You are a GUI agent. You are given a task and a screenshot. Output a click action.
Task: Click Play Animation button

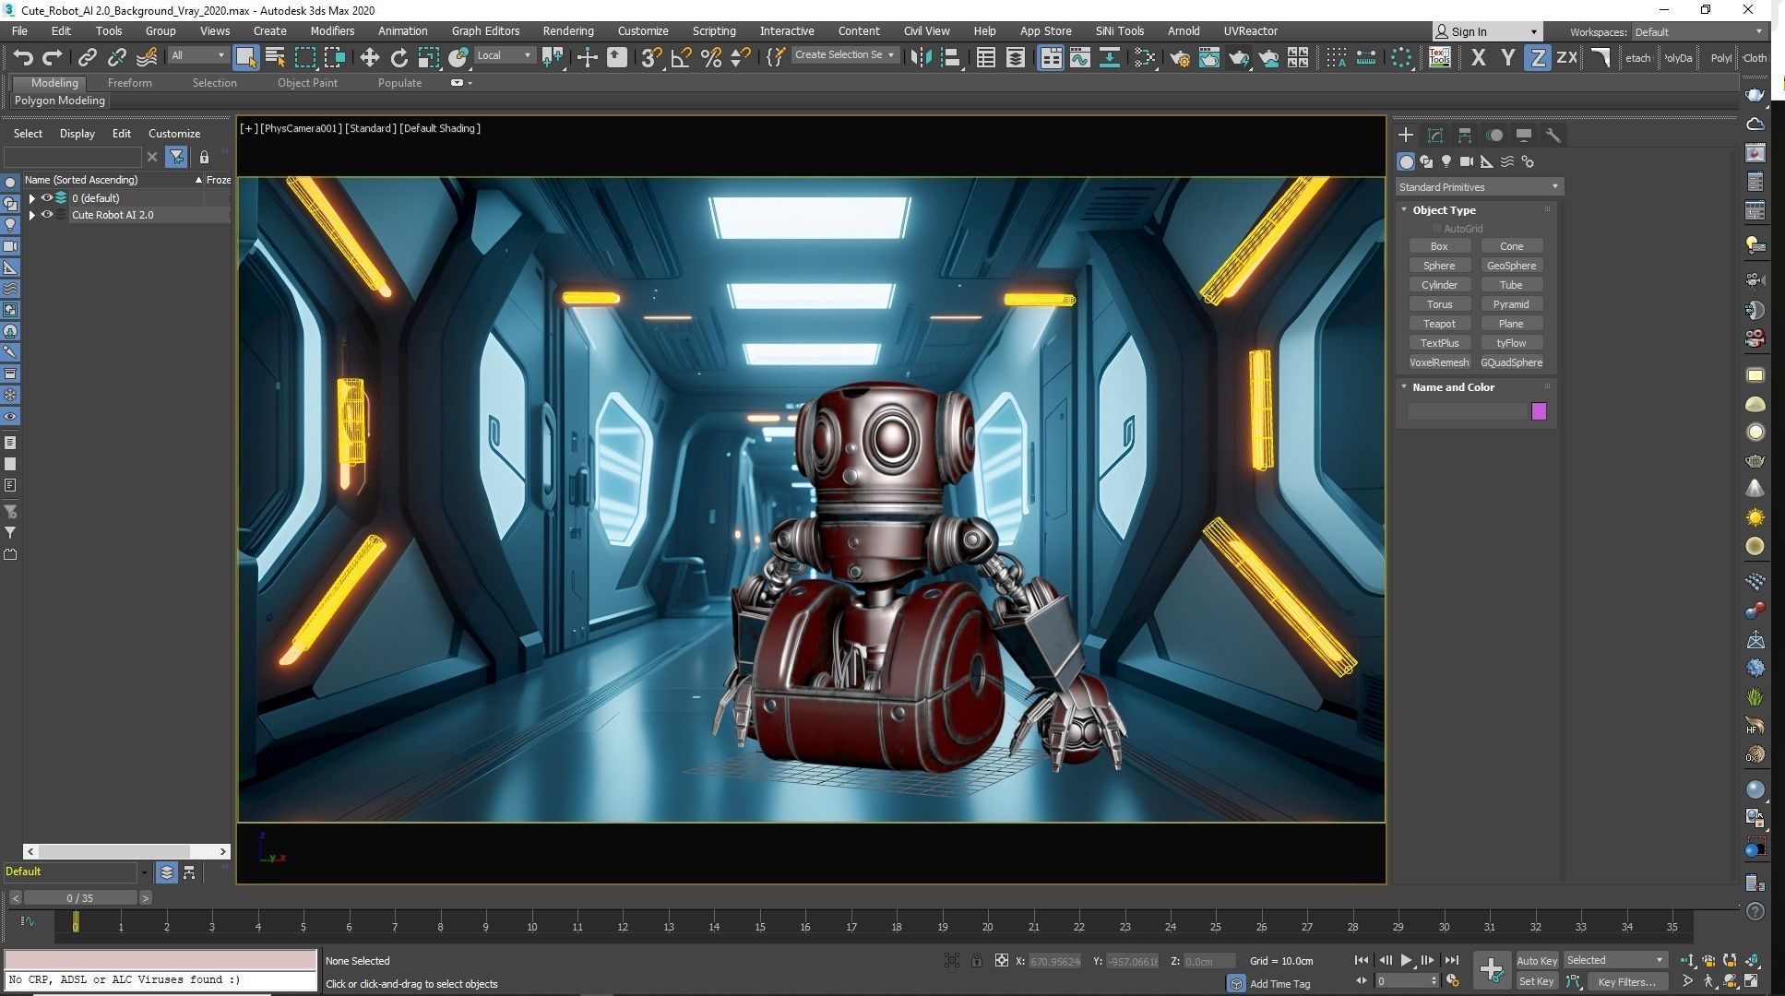pos(1406,961)
